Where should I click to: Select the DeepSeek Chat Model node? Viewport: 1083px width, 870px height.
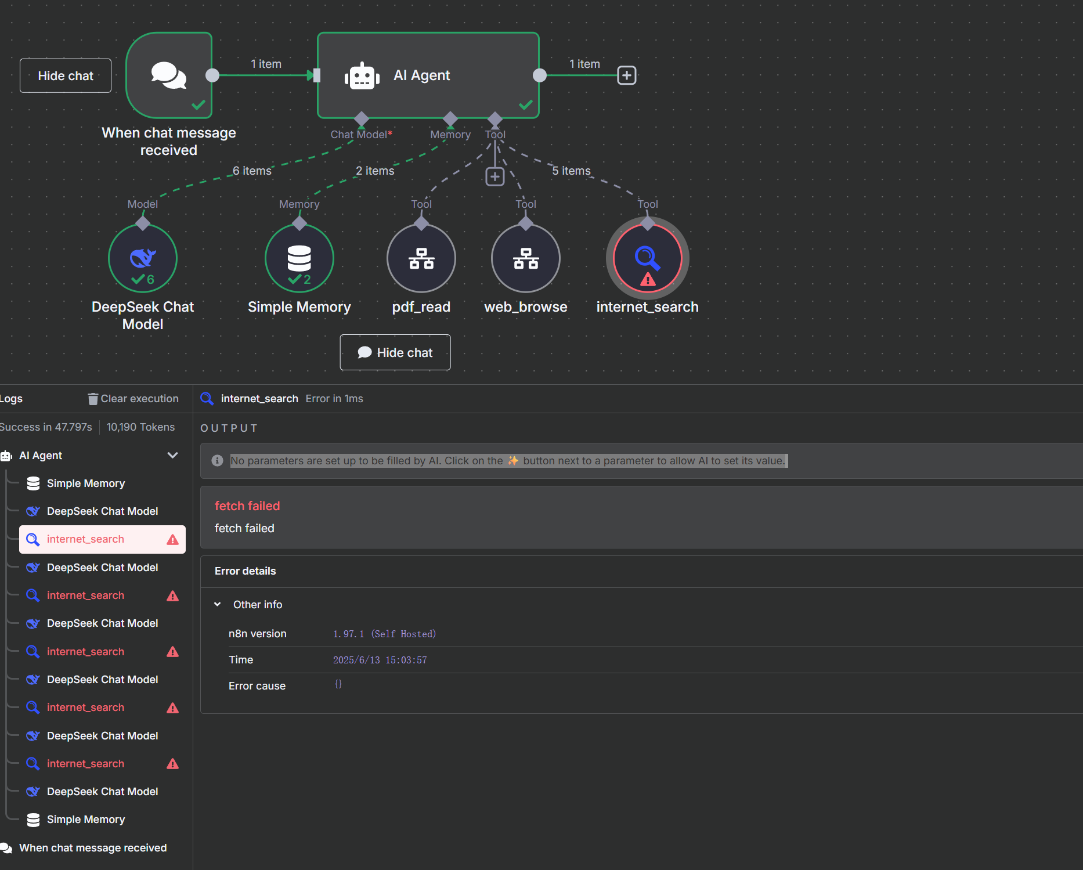coord(143,258)
